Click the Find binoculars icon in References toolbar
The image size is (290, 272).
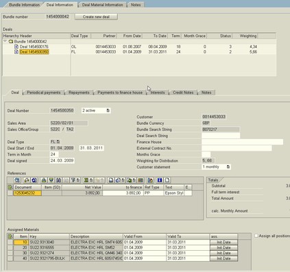58,180
